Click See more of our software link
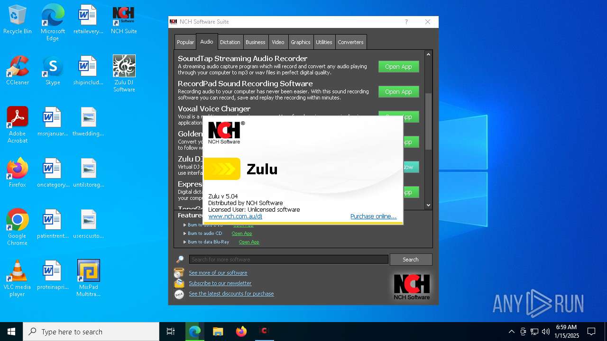Image resolution: width=607 pixels, height=341 pixels. pos(218,273)
